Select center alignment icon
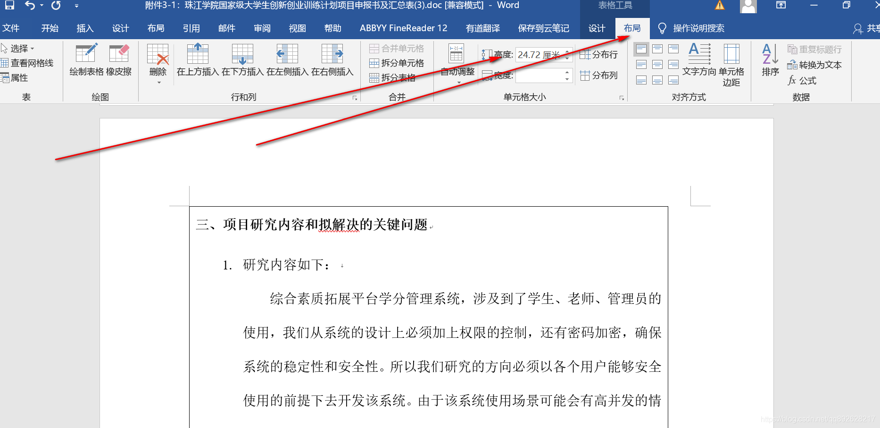This screenshot has width=880, height=428. click(x=657, y=65)
